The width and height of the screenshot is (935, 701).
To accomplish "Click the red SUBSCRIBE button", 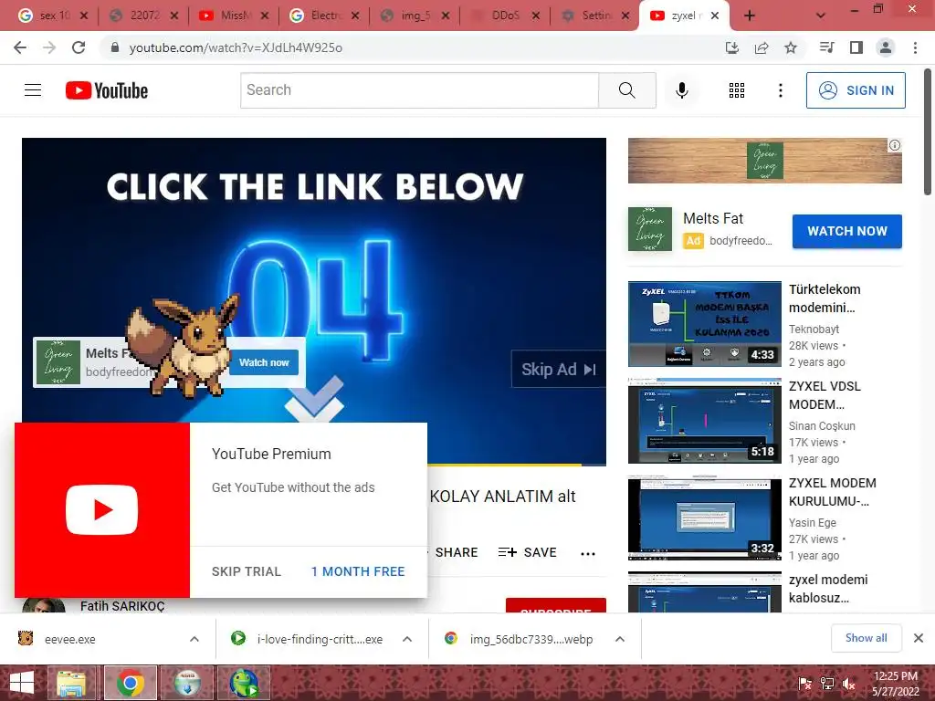I will point(556,606).
